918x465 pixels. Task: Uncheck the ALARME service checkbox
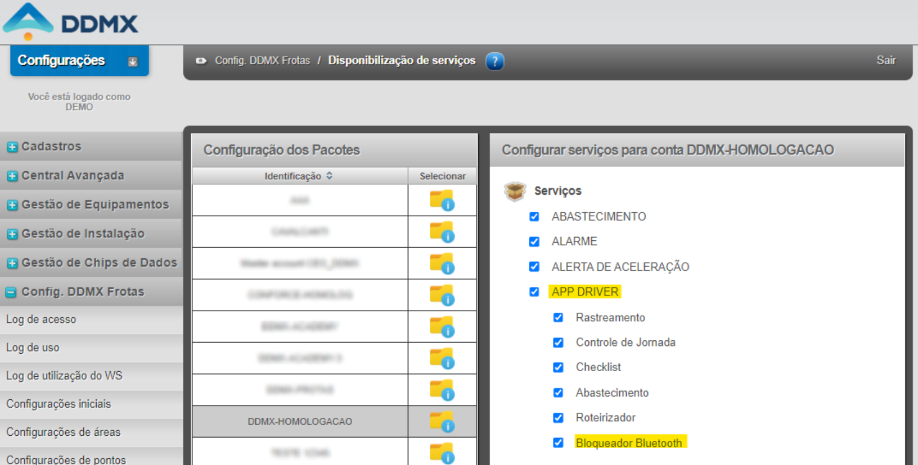point(534,241)
